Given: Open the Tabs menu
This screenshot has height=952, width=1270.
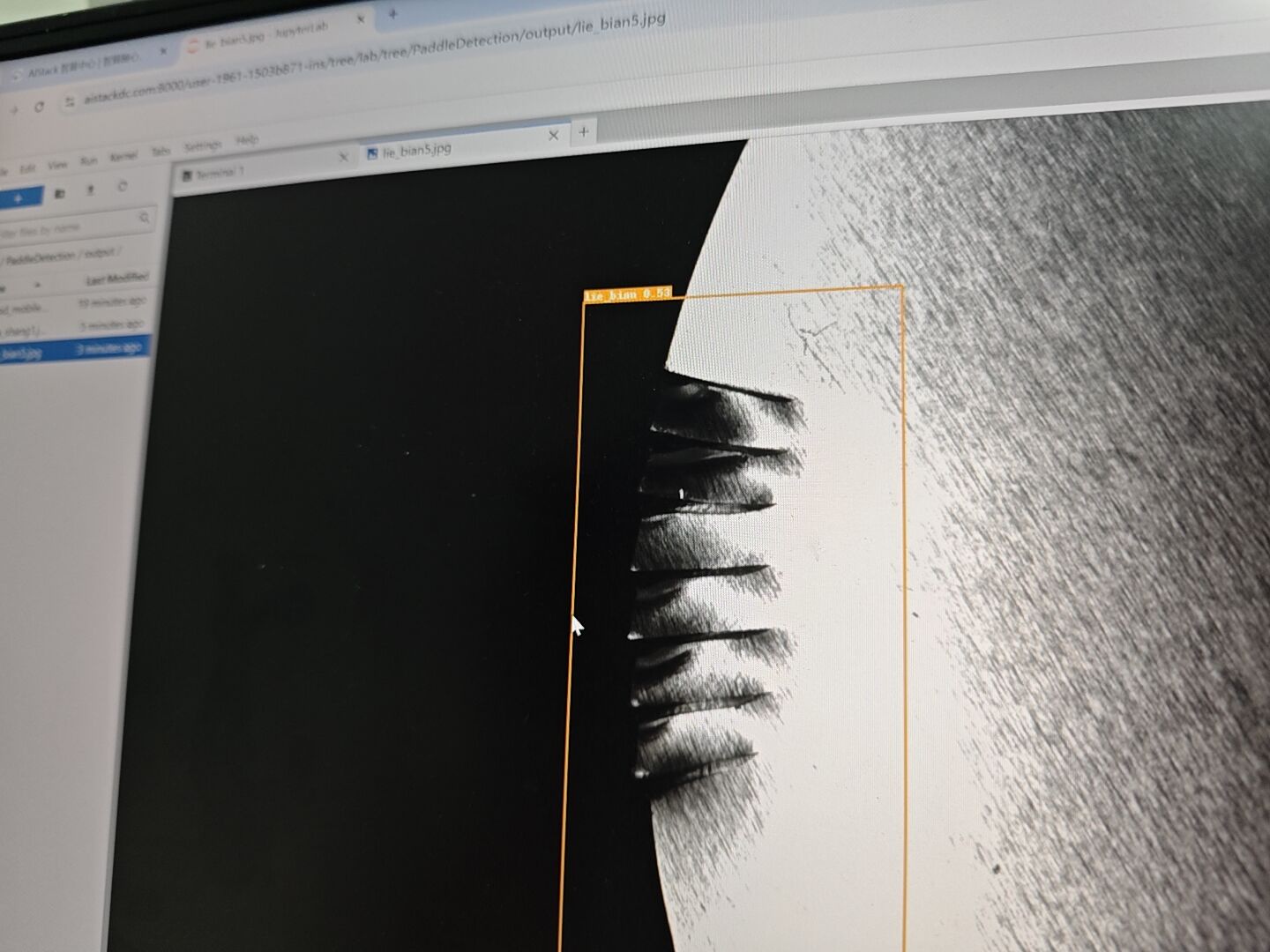Looking at the screenshot, I should [161, 152].
